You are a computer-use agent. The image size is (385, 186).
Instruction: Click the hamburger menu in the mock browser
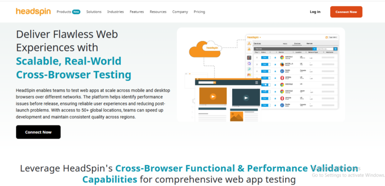point(257,82)
